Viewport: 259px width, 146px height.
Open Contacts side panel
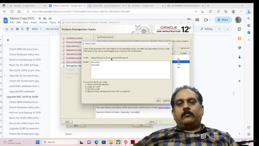coord(240,57)
